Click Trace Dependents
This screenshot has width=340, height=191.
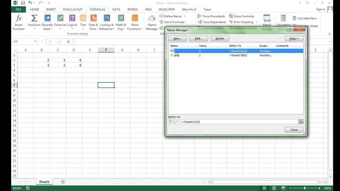click(212, 22)
